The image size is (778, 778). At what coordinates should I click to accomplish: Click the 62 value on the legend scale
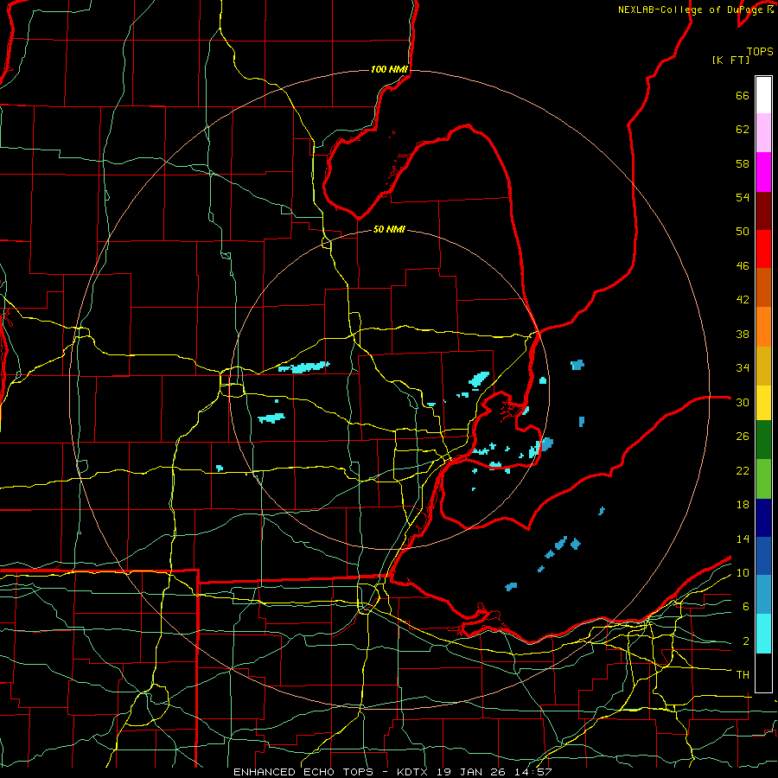743,130
